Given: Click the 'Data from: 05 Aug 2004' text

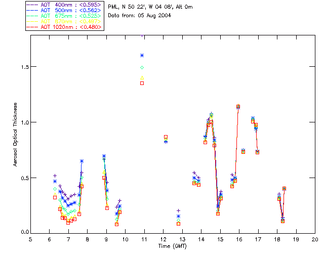Looking at the screenshot, I should click(x=140, y=16).
